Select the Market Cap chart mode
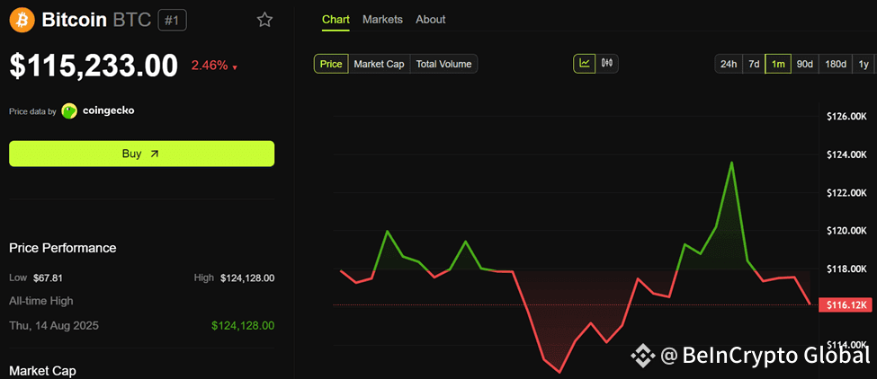 pyautogui.click(x=380, y=64)
